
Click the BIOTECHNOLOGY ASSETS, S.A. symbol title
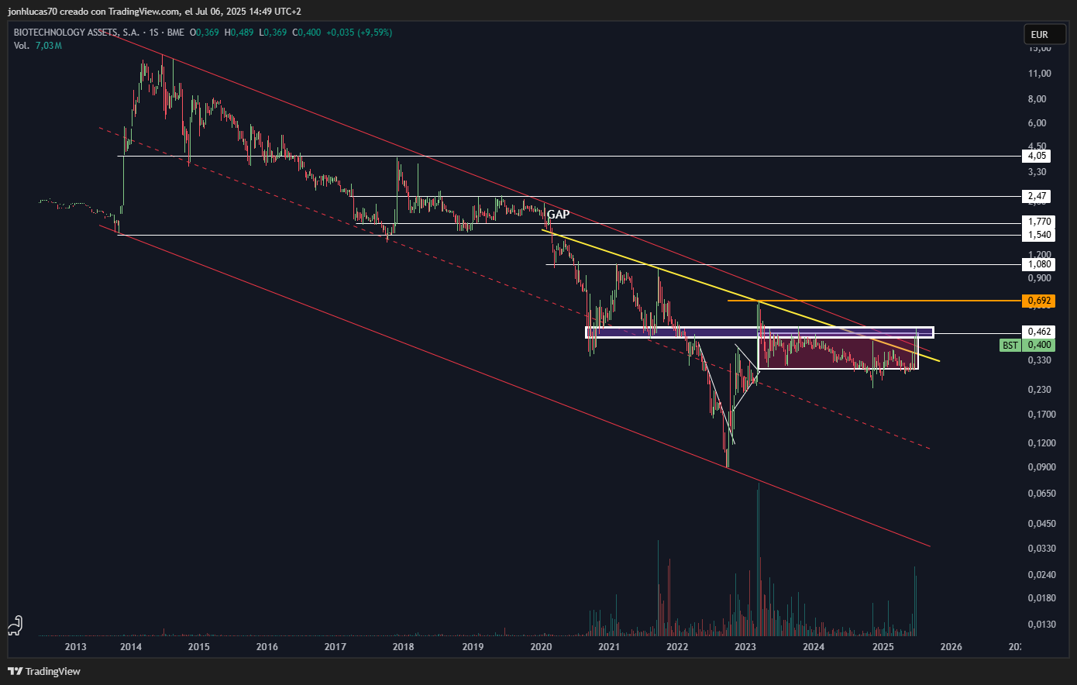click(x=77, y=33)
